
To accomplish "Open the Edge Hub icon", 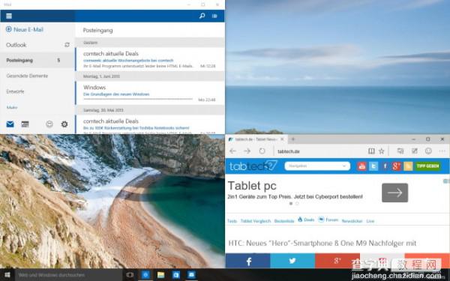I will click(400, 151).
